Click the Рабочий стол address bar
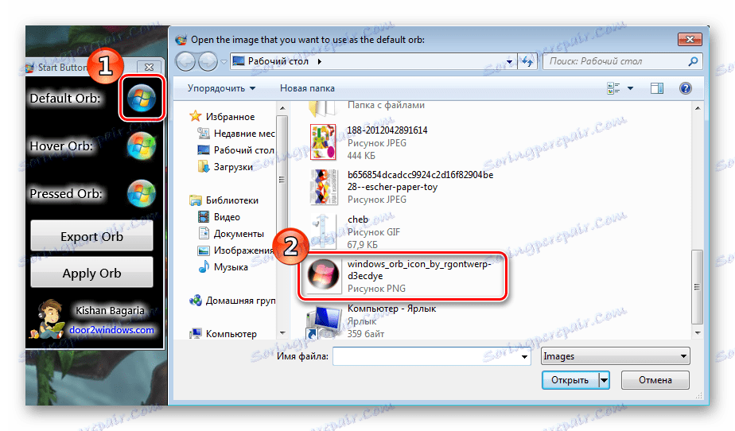The width and height of the screenshot is (735, 431). 374,61
